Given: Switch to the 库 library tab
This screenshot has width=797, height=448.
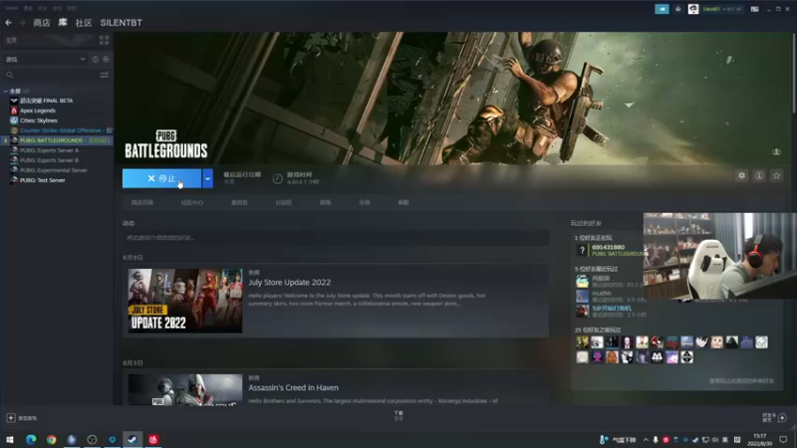Looking at the screenshot, I should coord(63,23).
